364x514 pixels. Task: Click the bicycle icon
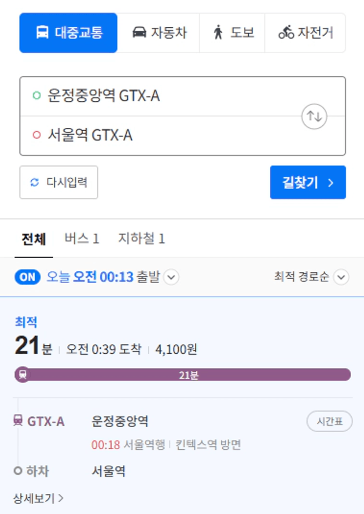(x=286, y=33)
